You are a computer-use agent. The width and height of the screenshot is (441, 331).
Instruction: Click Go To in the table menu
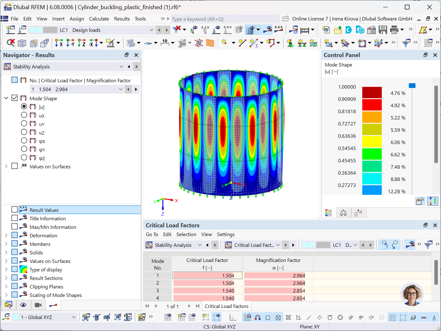152,235
